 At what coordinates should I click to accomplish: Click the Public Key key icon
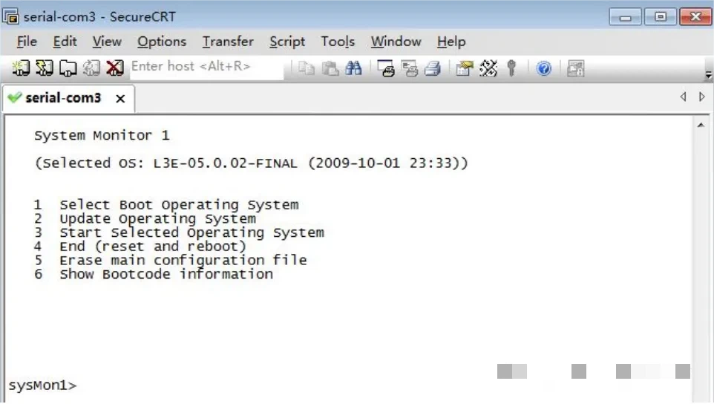(x=511, y=68)
